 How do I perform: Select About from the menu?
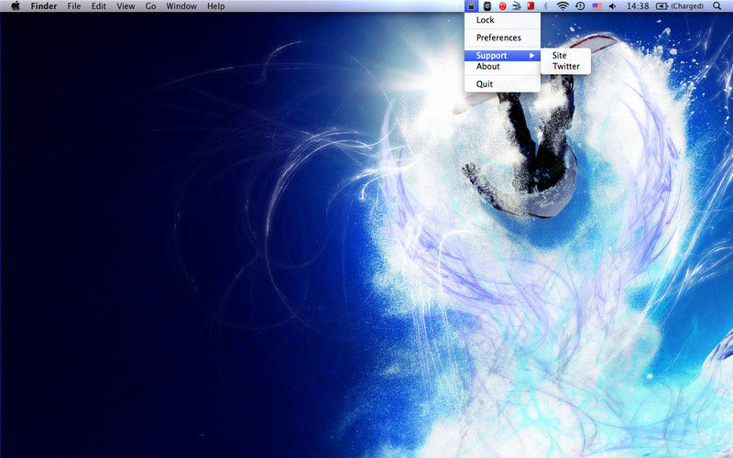pyautogui.click(x=488, y=67)
